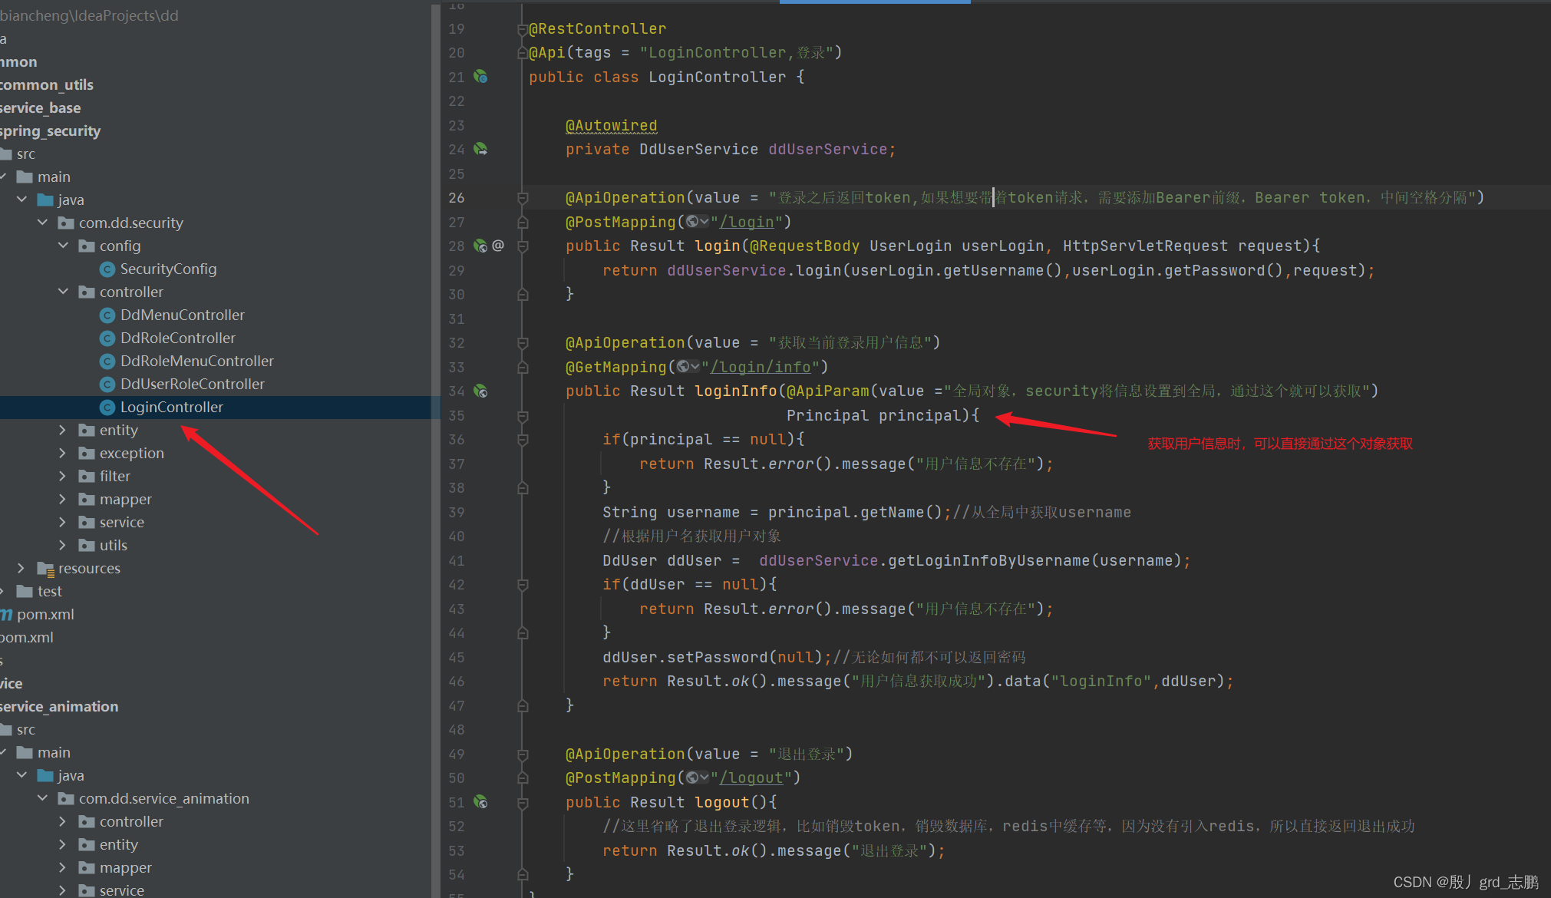The width and height of the screenshot is (1551, 898).
Task: Select the service_animation module
Action: [59, 707]
